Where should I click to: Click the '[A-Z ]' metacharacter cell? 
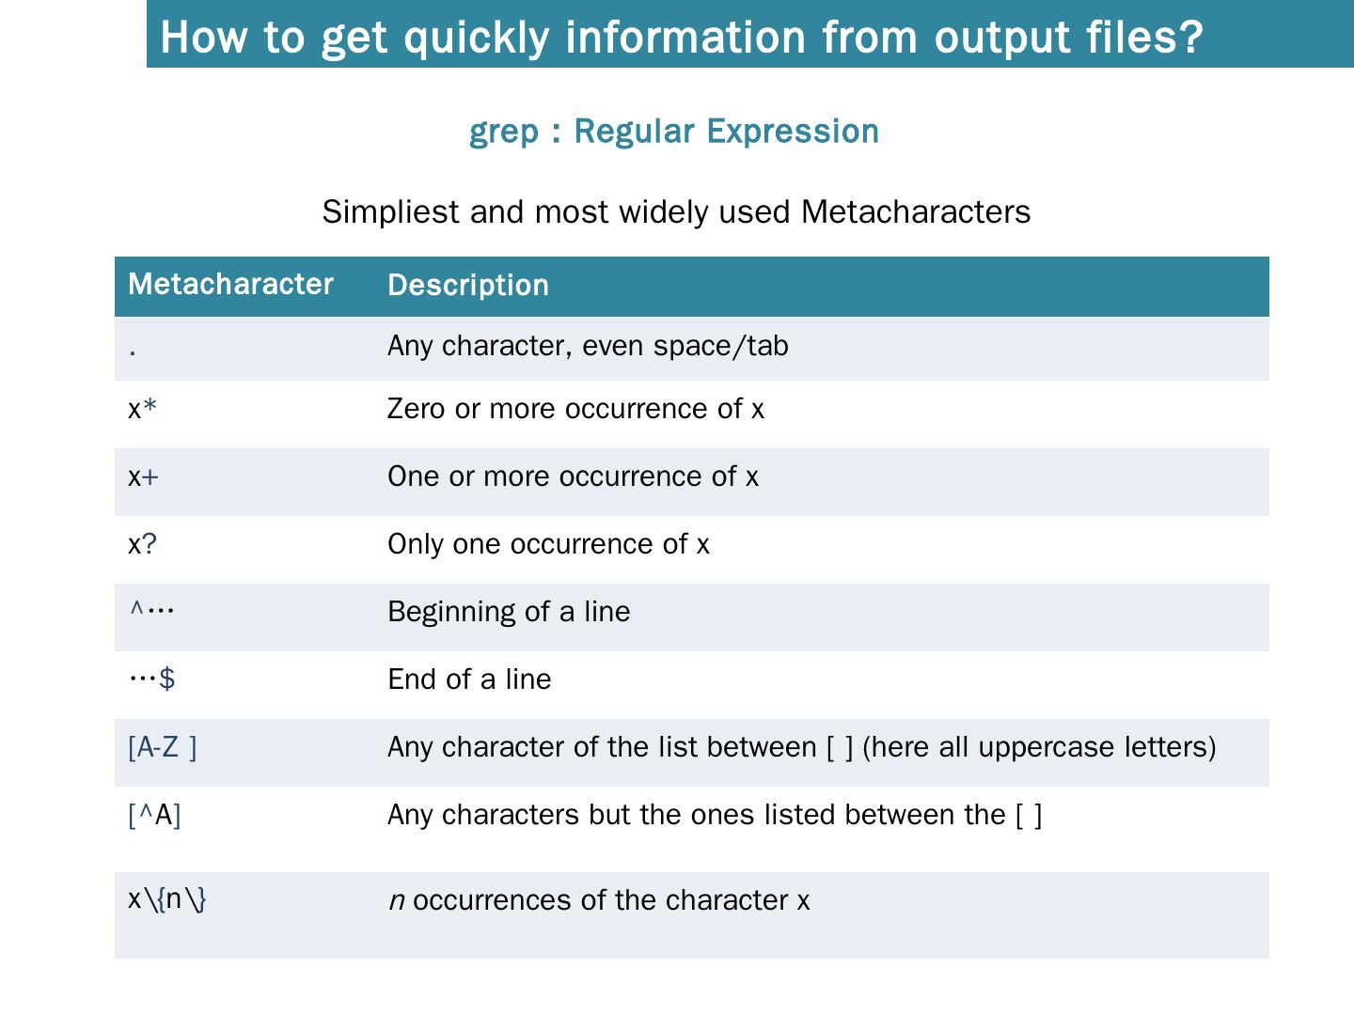tap(163, 747)
